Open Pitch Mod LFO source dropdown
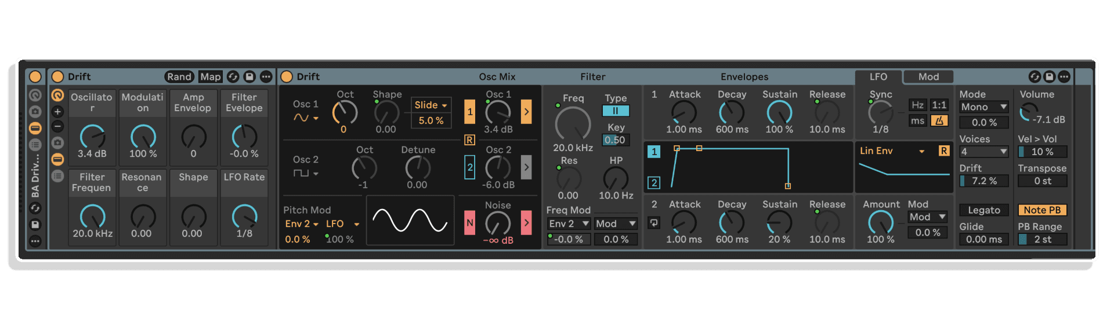Viewport: 1114px width, 319px height. 343,223
